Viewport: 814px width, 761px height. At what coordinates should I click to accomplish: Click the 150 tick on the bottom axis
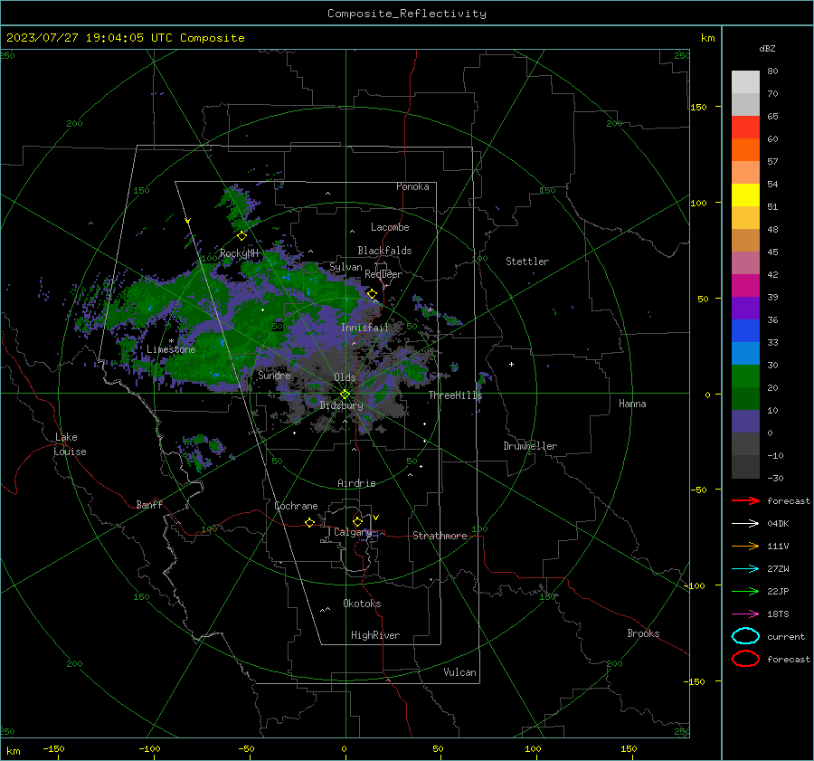click(x=629, y=748)
